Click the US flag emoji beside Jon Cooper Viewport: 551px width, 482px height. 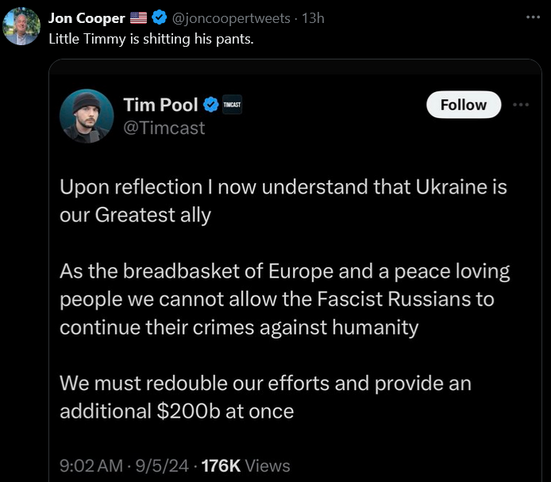coord(138,19)
